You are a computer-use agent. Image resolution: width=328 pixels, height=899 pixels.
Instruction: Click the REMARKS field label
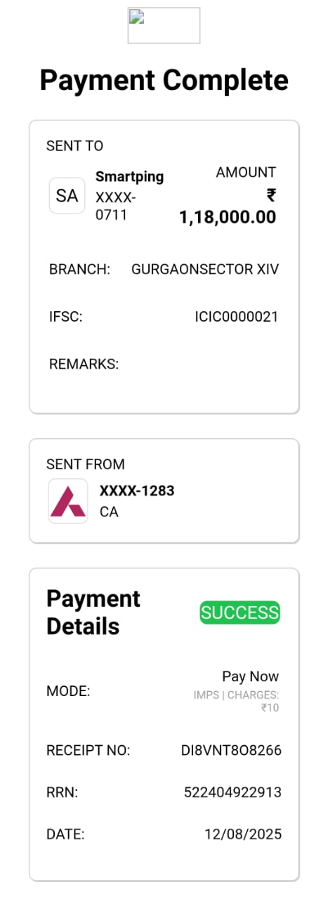84,364
